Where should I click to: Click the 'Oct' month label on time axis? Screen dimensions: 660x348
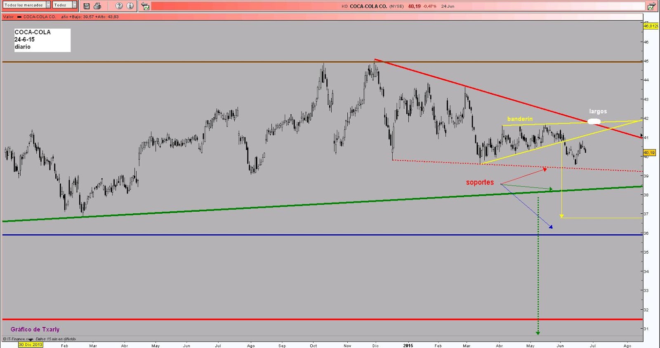(x=313, y=346)
